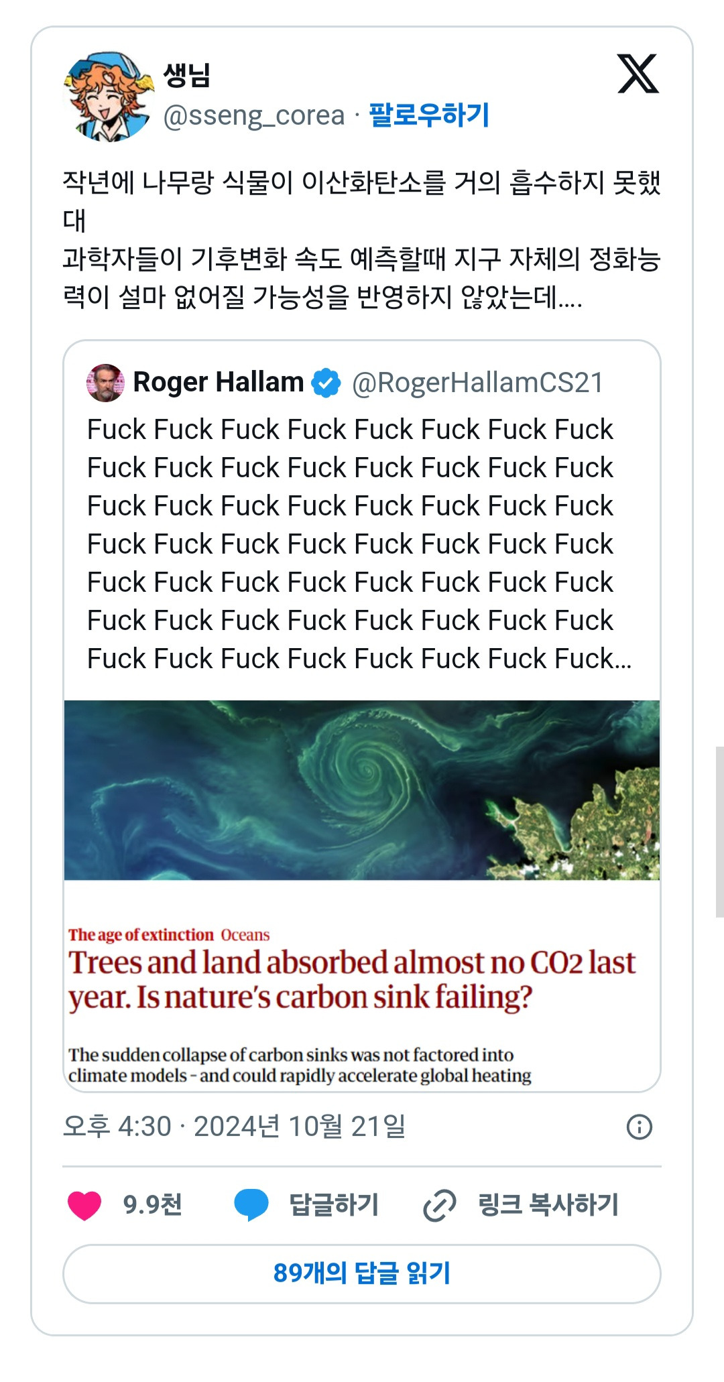The height and width of the screenshot is (1382, 724).
Task: Click the 답글하기 reply label
Action: 334,1204
